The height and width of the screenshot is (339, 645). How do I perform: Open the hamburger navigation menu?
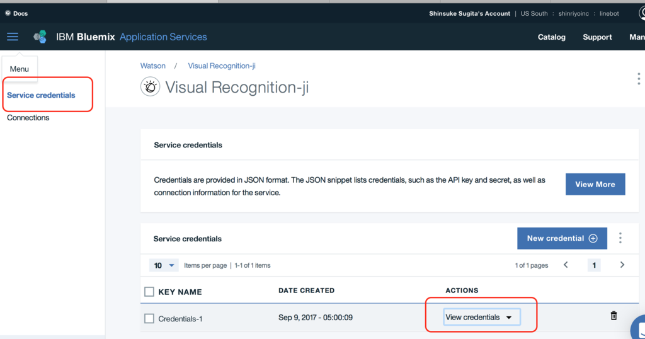point(13,37)
